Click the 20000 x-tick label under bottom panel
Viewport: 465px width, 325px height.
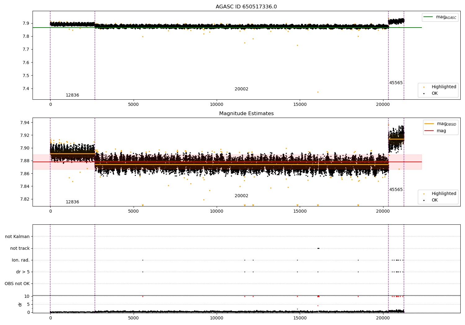pos(383,318)
